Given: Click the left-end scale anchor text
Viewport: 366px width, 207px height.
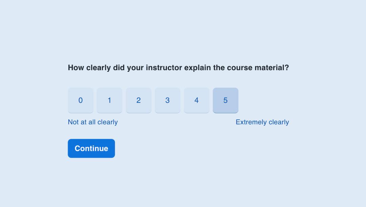Looking at the screenshot, I should 93,122.
